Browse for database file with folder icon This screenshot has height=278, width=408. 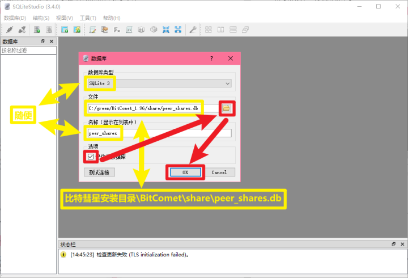point(226,108)
